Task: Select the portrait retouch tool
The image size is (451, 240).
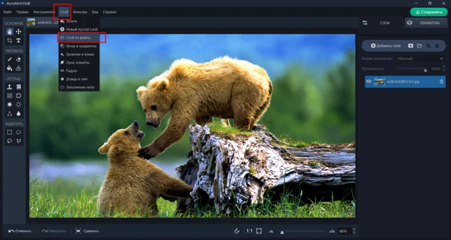Action: point(19,87)
